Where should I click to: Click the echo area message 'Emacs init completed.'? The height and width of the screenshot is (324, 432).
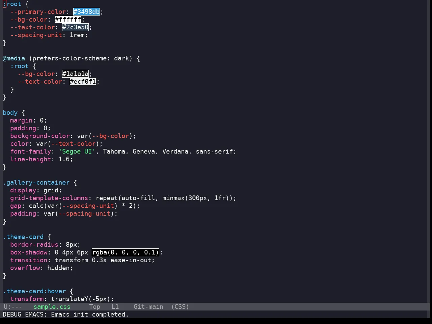90,315
